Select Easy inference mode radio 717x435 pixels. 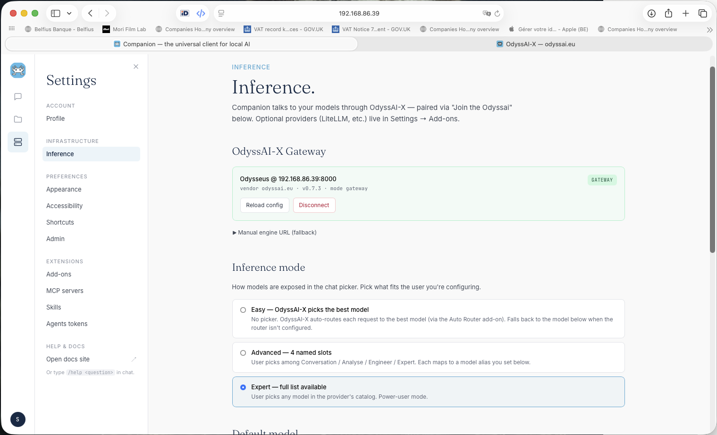243,310
